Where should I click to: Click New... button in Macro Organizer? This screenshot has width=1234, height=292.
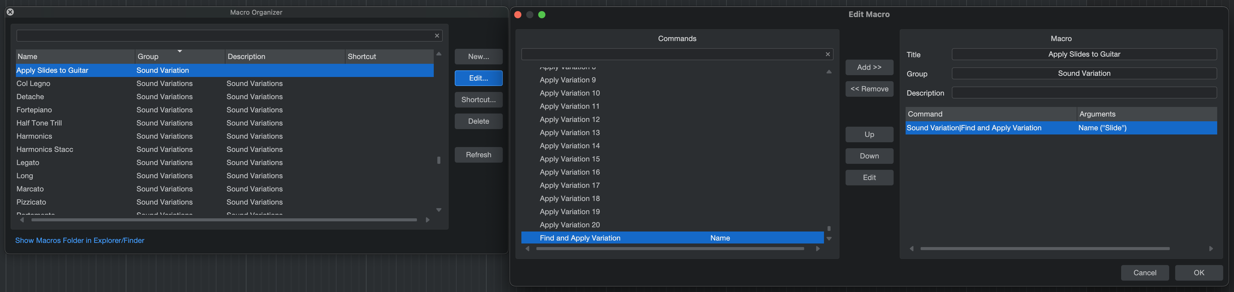coord(478,56)
